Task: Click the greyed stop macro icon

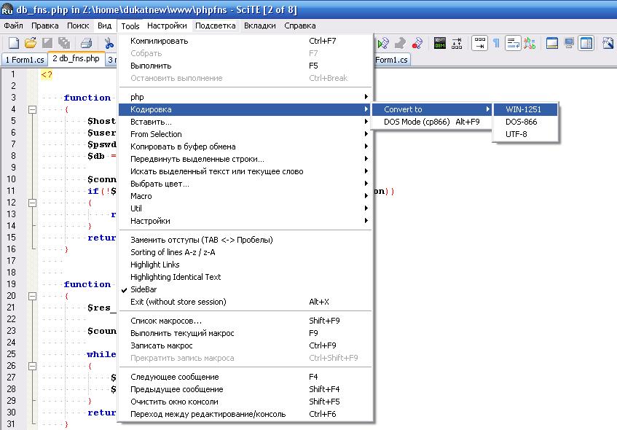Action: (400, 43)
